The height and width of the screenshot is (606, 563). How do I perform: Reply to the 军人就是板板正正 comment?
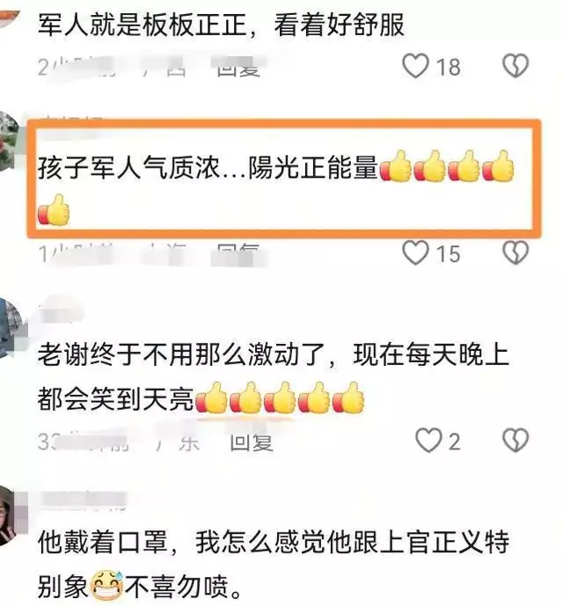238,67
